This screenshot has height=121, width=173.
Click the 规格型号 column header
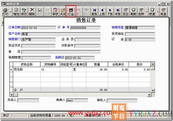pyautogui.click(x=66, y=64)
